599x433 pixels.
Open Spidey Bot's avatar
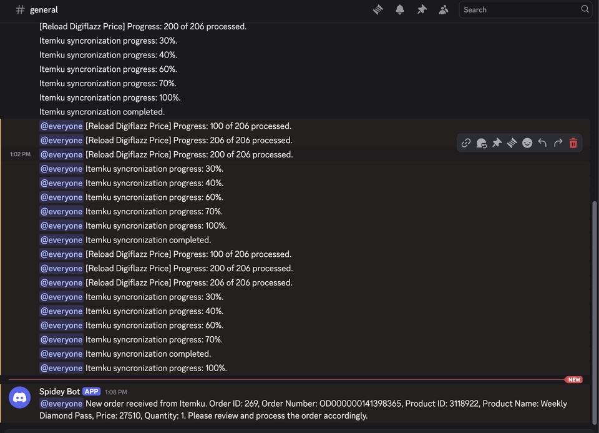pos(19,397)
